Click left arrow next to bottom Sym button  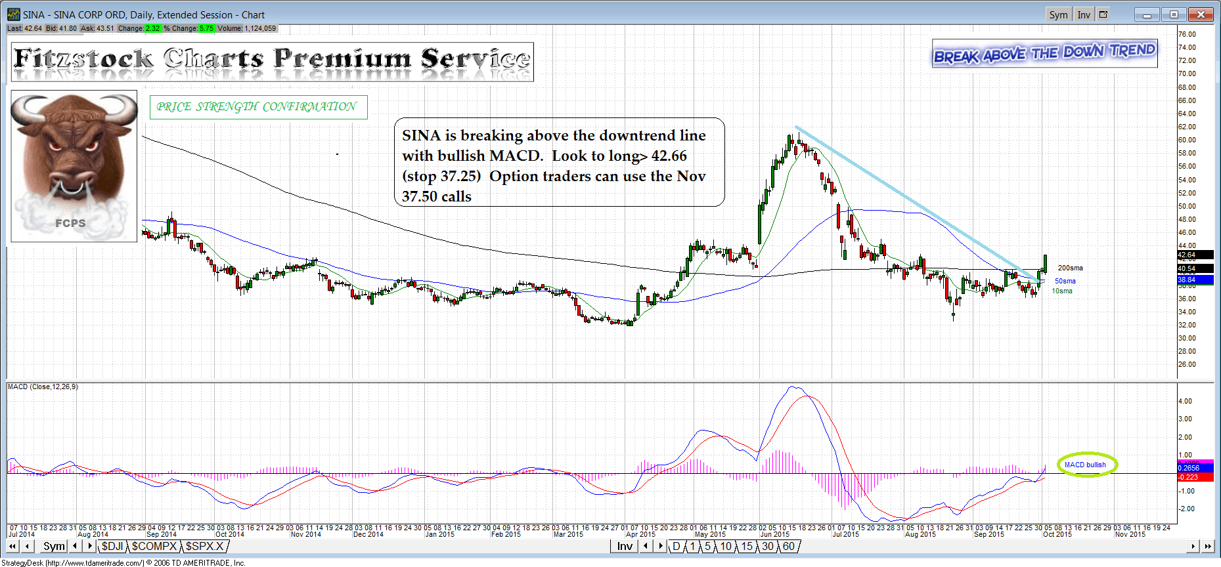pyautogui.click(x=75, y=546)
